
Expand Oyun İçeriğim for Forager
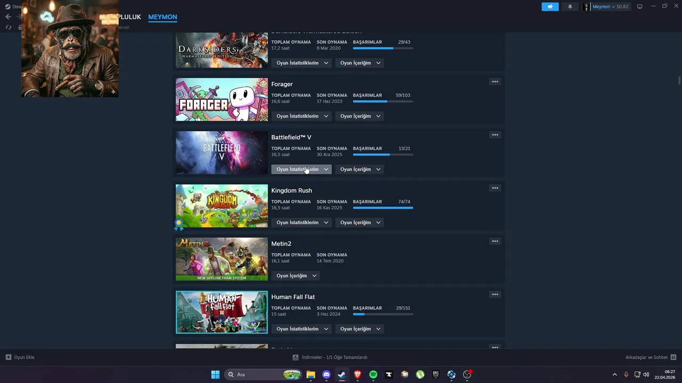[360, 116]
